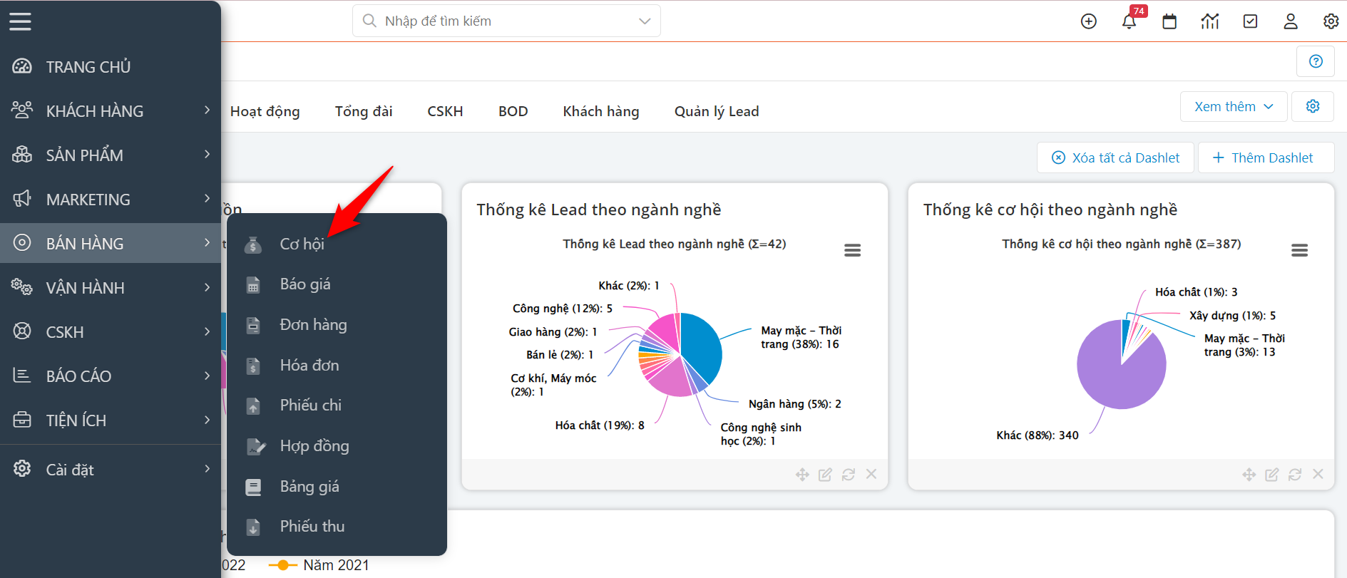Viewport: 1347px width, 578px height.
Task: Click the help question mark icon
Action: [x=1316, y=61]
